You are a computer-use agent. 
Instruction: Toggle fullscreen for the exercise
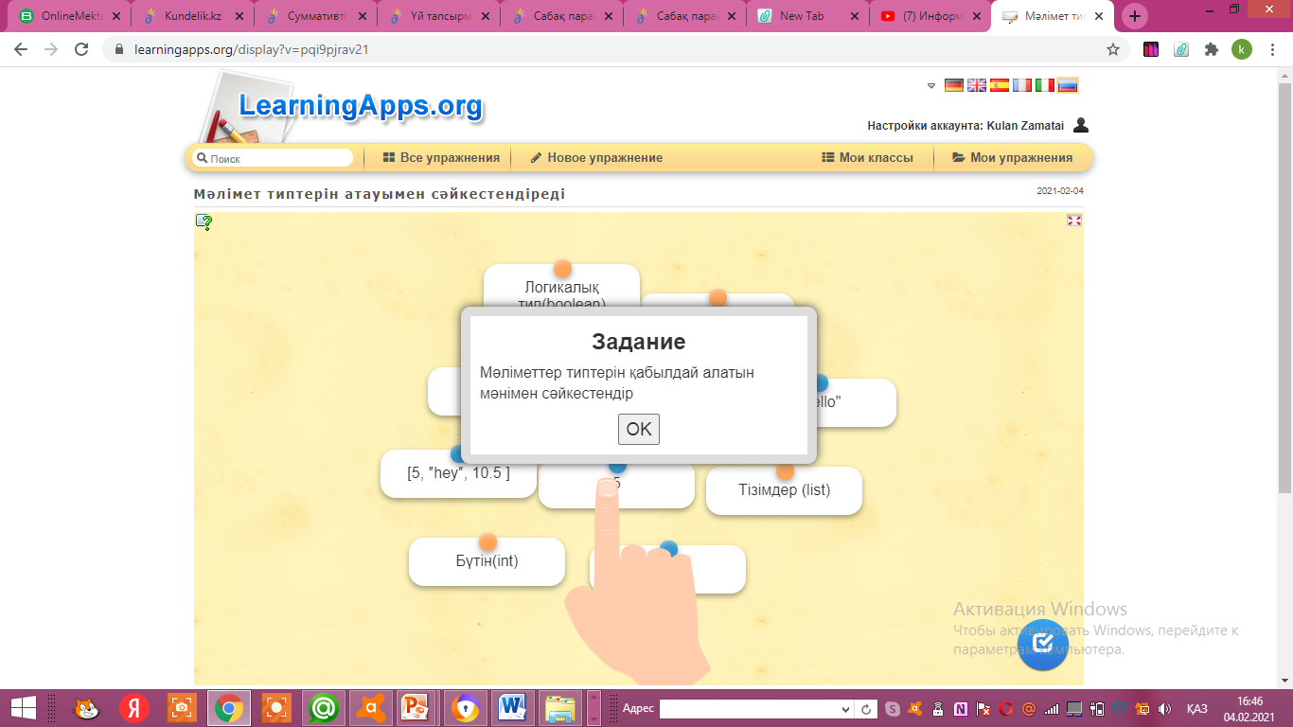1073,221
